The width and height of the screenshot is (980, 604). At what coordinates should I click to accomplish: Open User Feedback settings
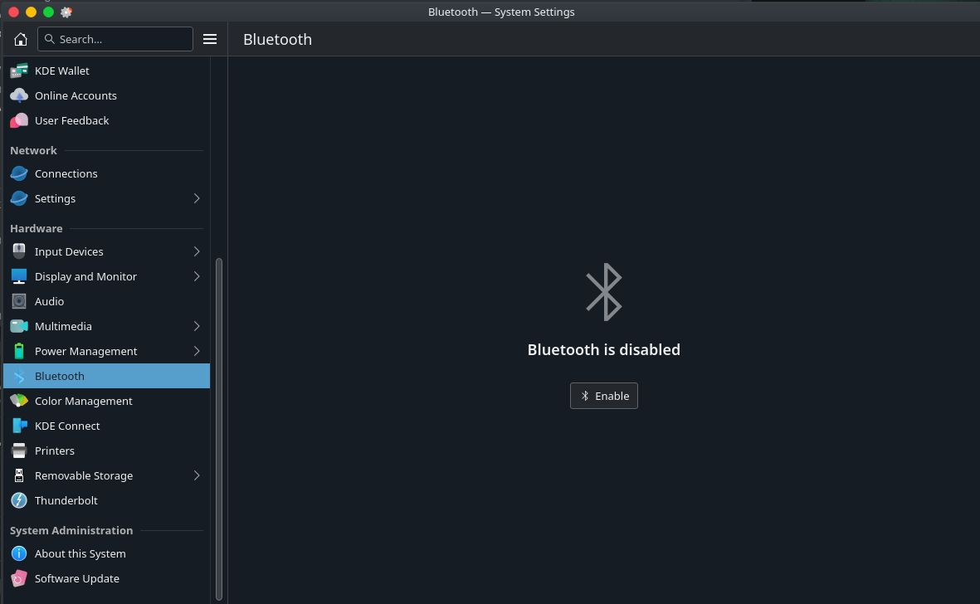coord(107,120)
